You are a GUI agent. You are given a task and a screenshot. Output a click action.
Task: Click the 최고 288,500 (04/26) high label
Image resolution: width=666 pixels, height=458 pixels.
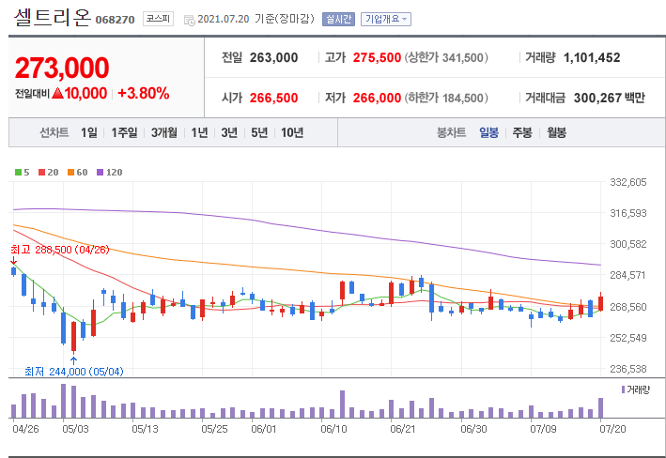coord(60,250)
